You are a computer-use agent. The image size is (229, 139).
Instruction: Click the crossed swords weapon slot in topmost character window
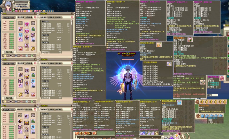20,23
